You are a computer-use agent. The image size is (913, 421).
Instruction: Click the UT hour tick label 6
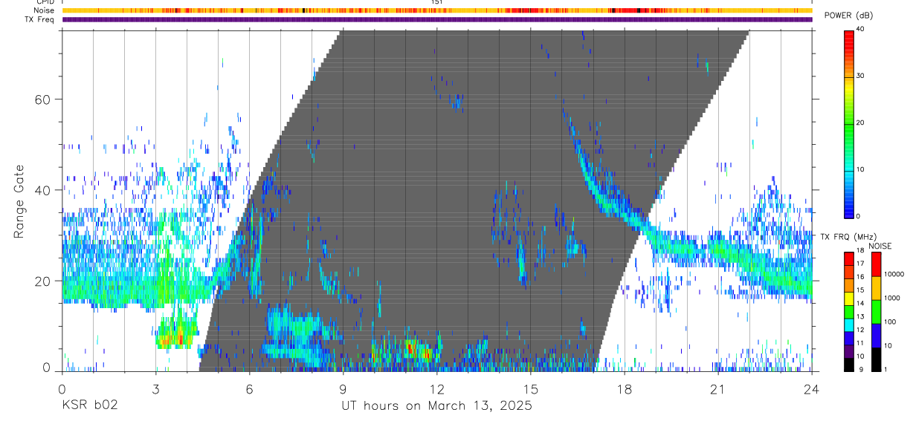tap(249, 389)
